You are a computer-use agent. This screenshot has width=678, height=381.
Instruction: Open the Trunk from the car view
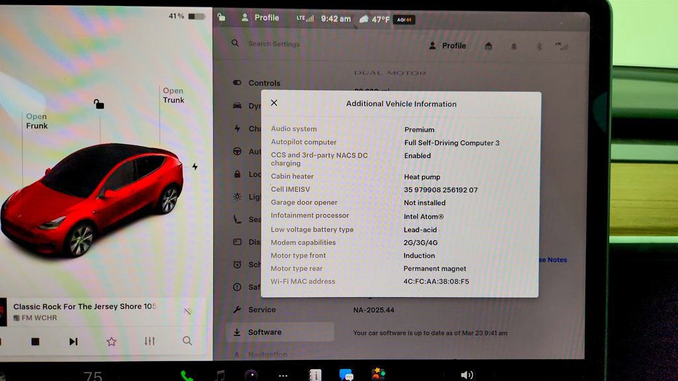[173, 95]
